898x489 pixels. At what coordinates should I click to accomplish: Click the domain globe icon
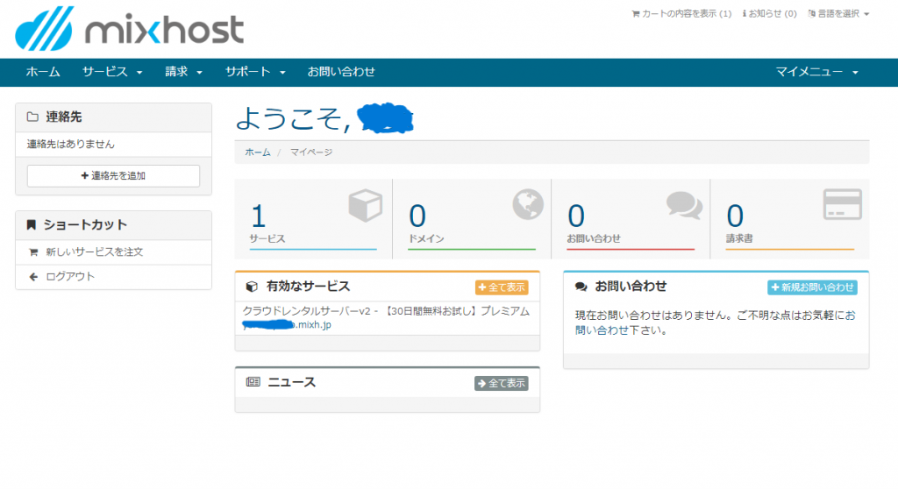[x=528, y=205]
